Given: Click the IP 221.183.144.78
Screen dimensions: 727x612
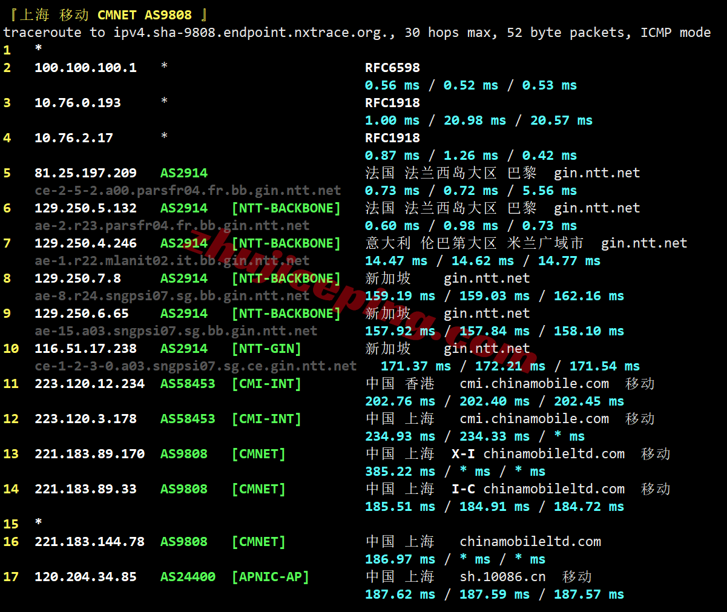Looking at the screenshot, I should click(90, 542).
